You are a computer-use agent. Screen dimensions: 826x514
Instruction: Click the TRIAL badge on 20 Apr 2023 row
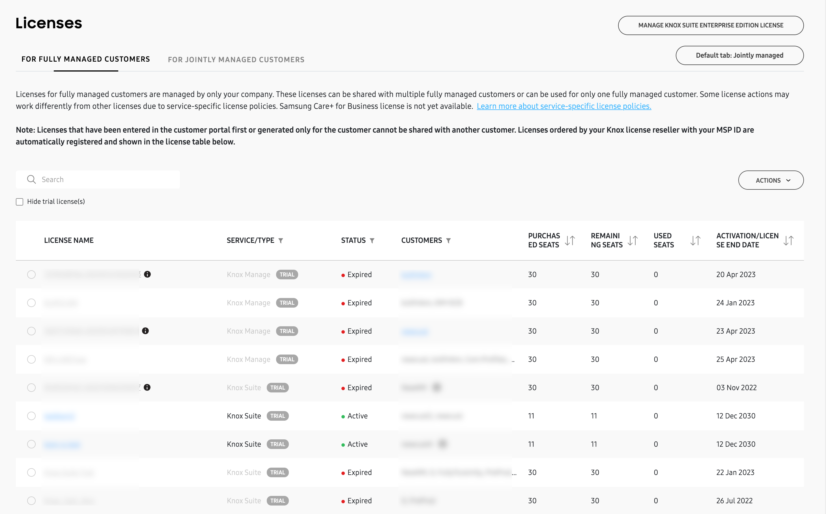tap(287, 275)
